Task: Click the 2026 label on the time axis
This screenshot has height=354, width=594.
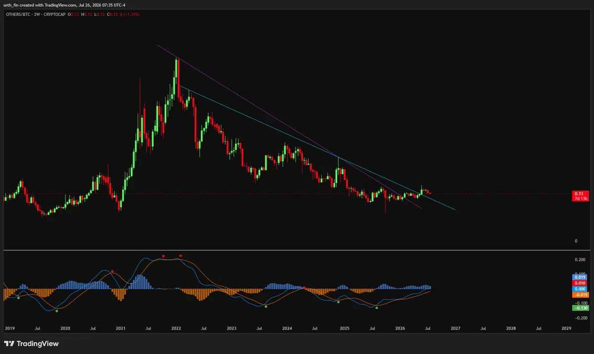Action: tap(400, 328)
